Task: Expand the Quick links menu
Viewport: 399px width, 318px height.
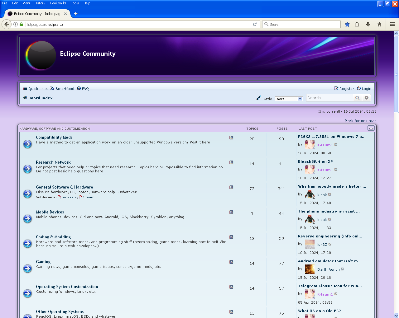Action: (x=36, y=89)
